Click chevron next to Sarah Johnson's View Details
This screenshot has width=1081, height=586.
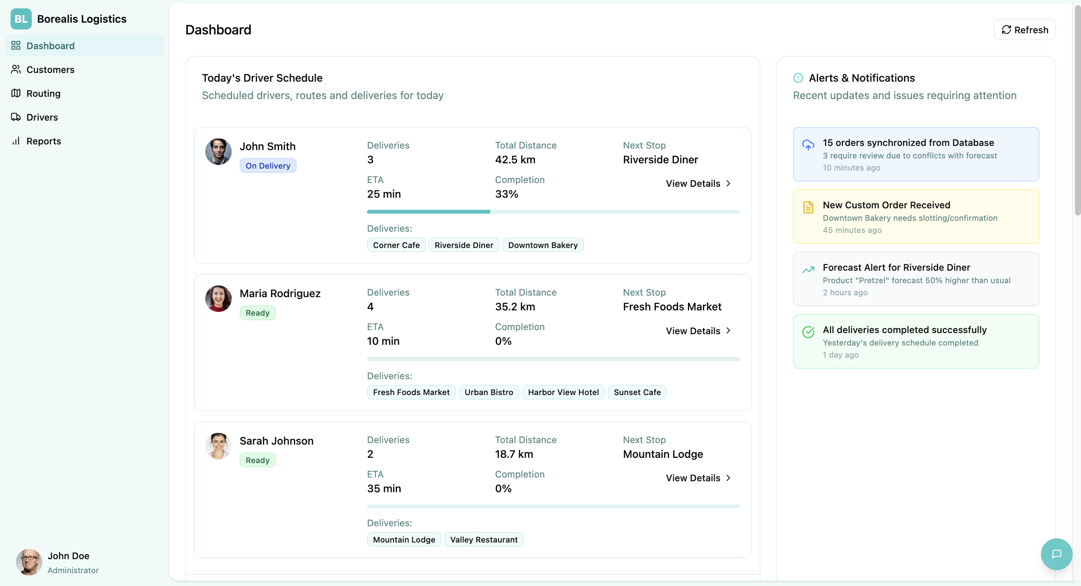728,478
